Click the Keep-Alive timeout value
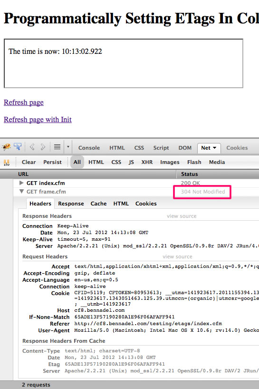The height and width of the screenshot is (389, 259). click(x=84, y=239)
